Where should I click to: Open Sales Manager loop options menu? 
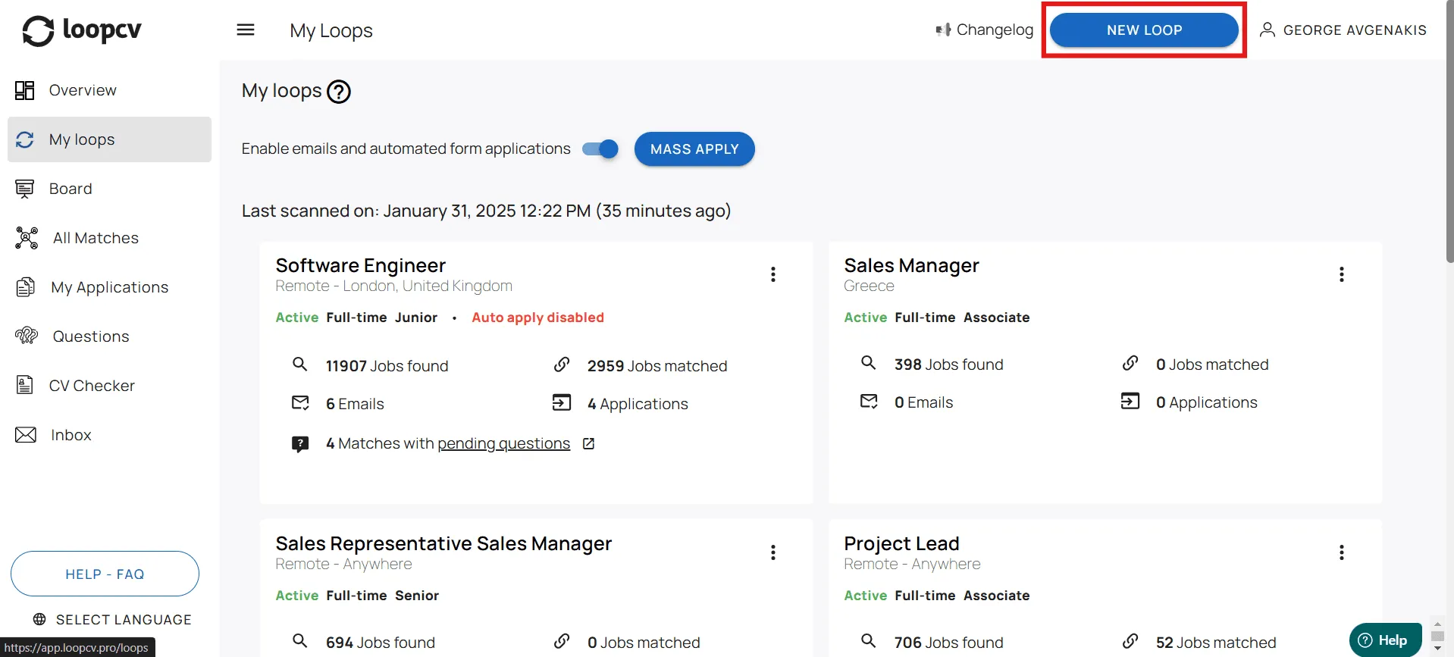click(1342, 274)
